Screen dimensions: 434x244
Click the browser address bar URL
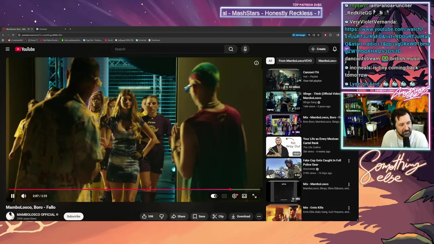tap(42, 35)
